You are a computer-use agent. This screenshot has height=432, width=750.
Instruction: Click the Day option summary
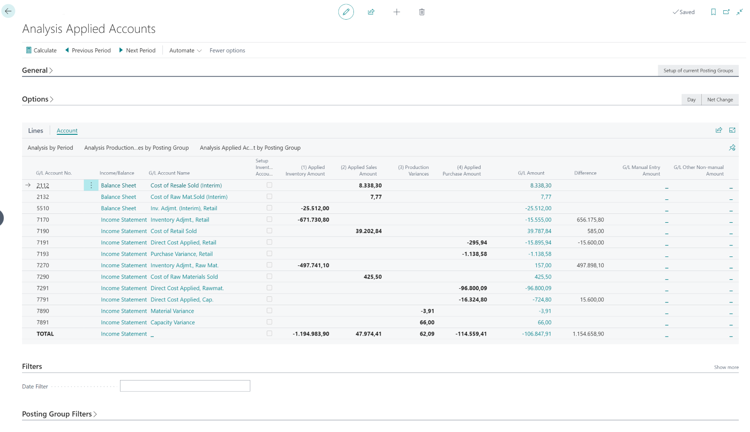click(x=691, y=99)
